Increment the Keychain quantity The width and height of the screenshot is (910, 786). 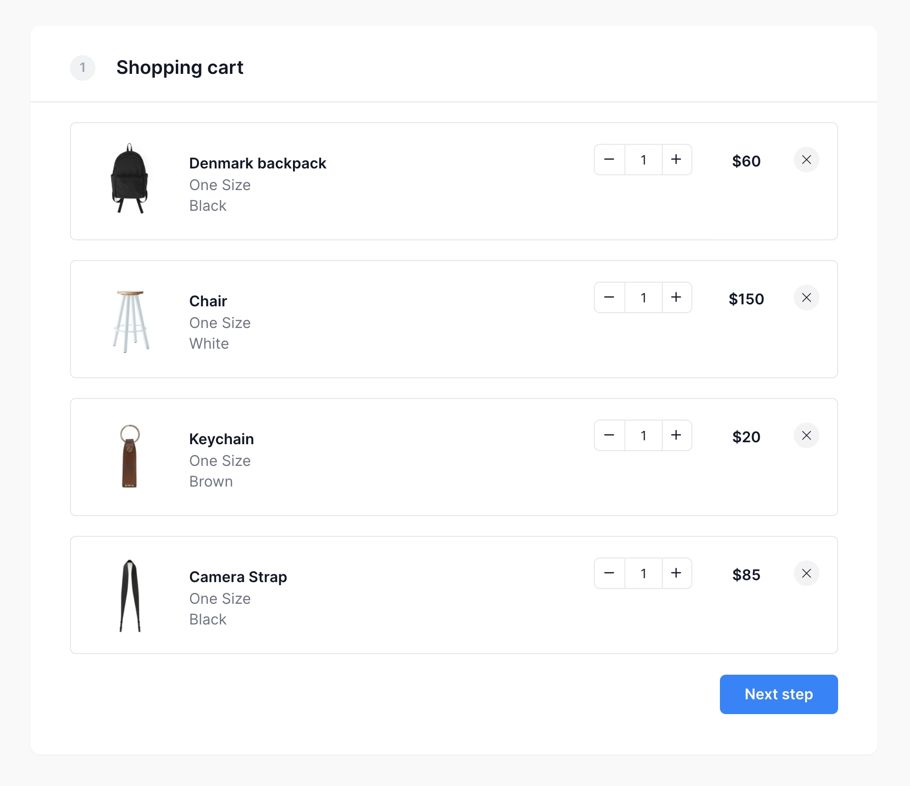coord(677,435)
